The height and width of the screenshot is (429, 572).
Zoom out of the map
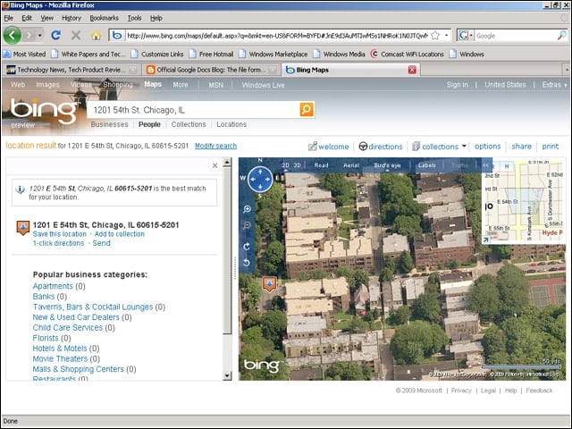(x=247, y=225)
